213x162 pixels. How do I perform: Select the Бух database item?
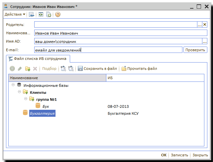tap(46, 106)
